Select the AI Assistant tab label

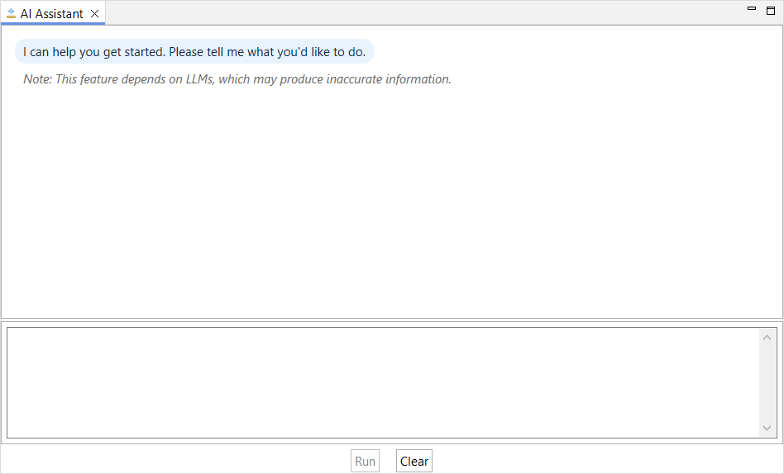51,14
